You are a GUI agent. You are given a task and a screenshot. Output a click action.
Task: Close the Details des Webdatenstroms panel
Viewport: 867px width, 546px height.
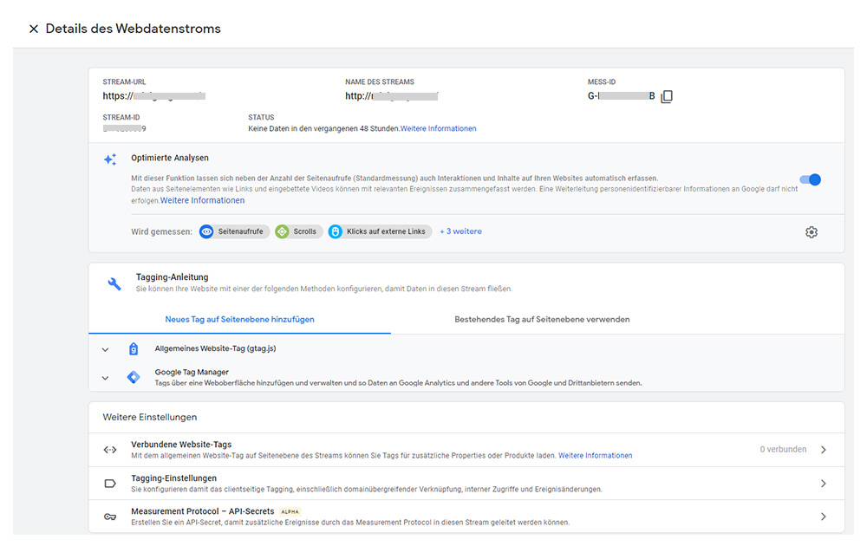click(x=34, y=29)
